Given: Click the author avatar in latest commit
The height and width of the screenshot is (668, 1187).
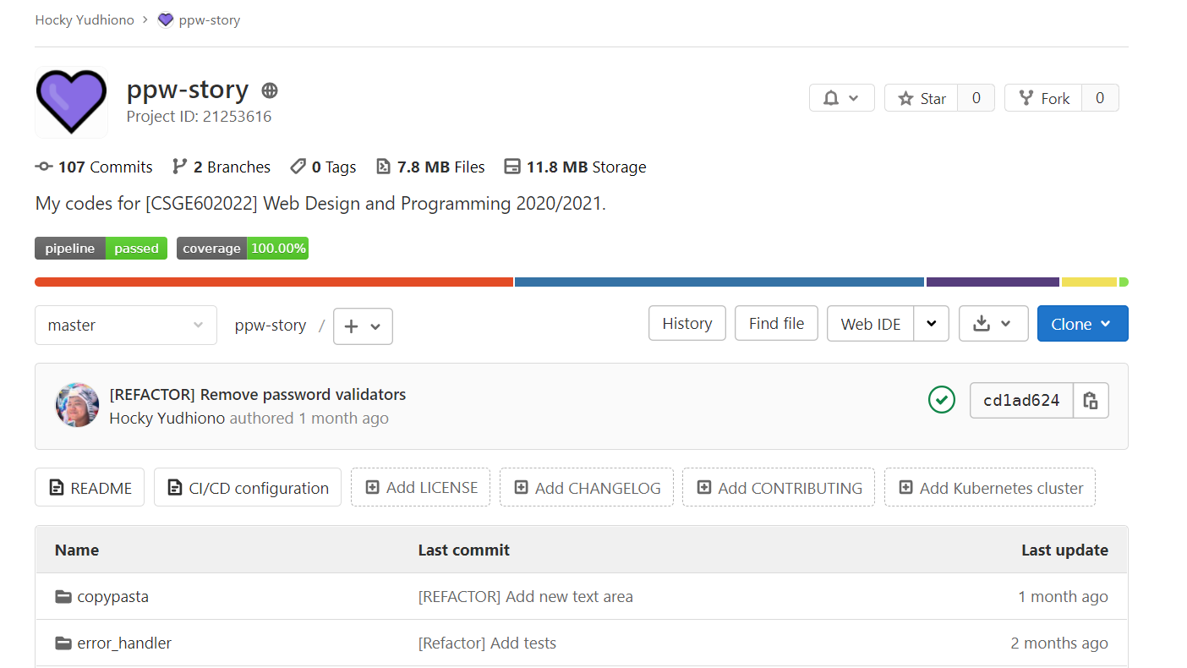Looking at the screenshot, I should click(x=77, y=405).
